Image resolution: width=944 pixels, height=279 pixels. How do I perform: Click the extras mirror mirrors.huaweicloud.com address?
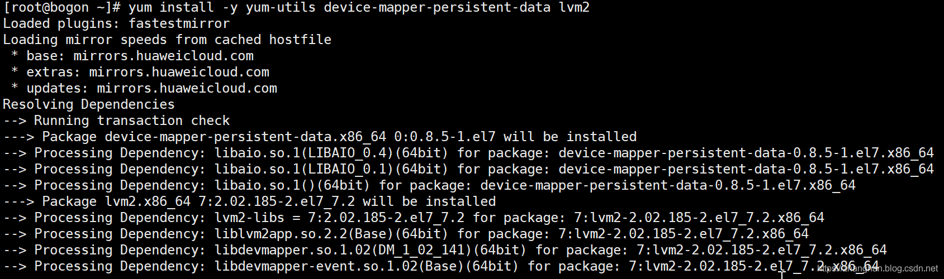click(x=179, y=73)
